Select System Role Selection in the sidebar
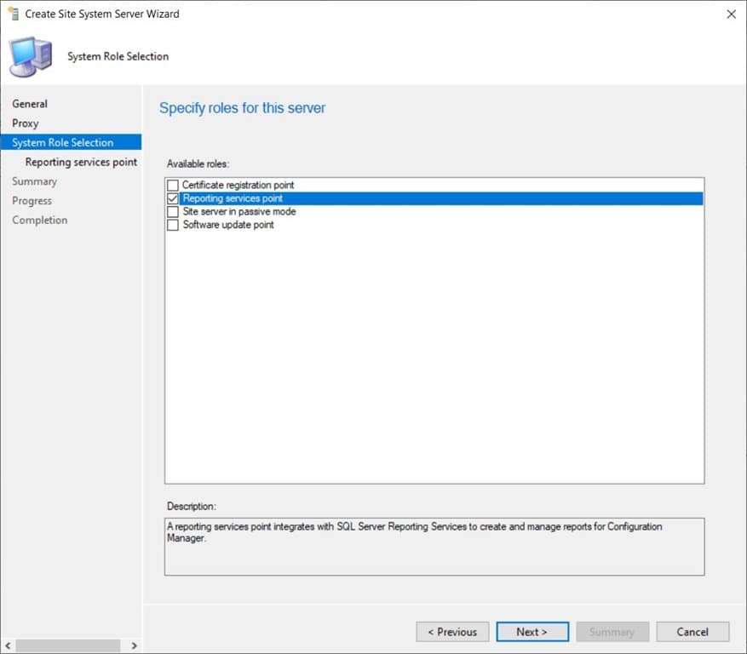Screen dimensions: 747x654 62,142
